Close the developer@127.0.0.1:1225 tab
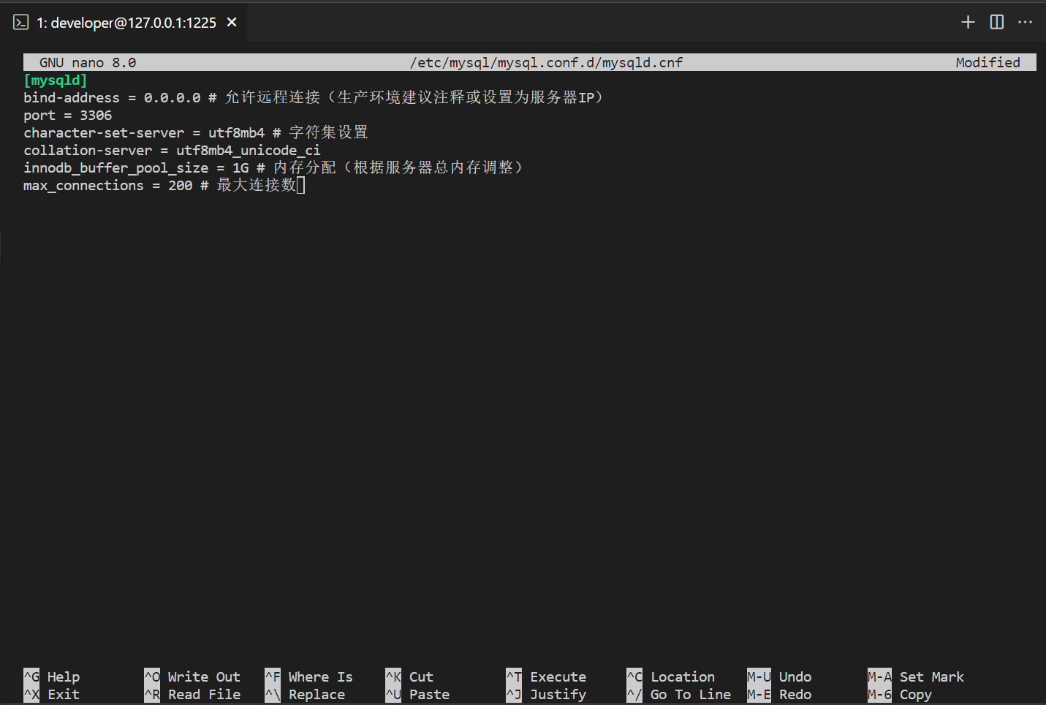This screenshot has height=705, width=1046. tap(232, 23)
